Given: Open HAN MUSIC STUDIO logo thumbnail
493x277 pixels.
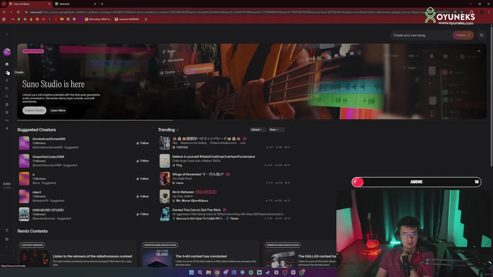Looking at the screenshot, I should coord(24,214).
